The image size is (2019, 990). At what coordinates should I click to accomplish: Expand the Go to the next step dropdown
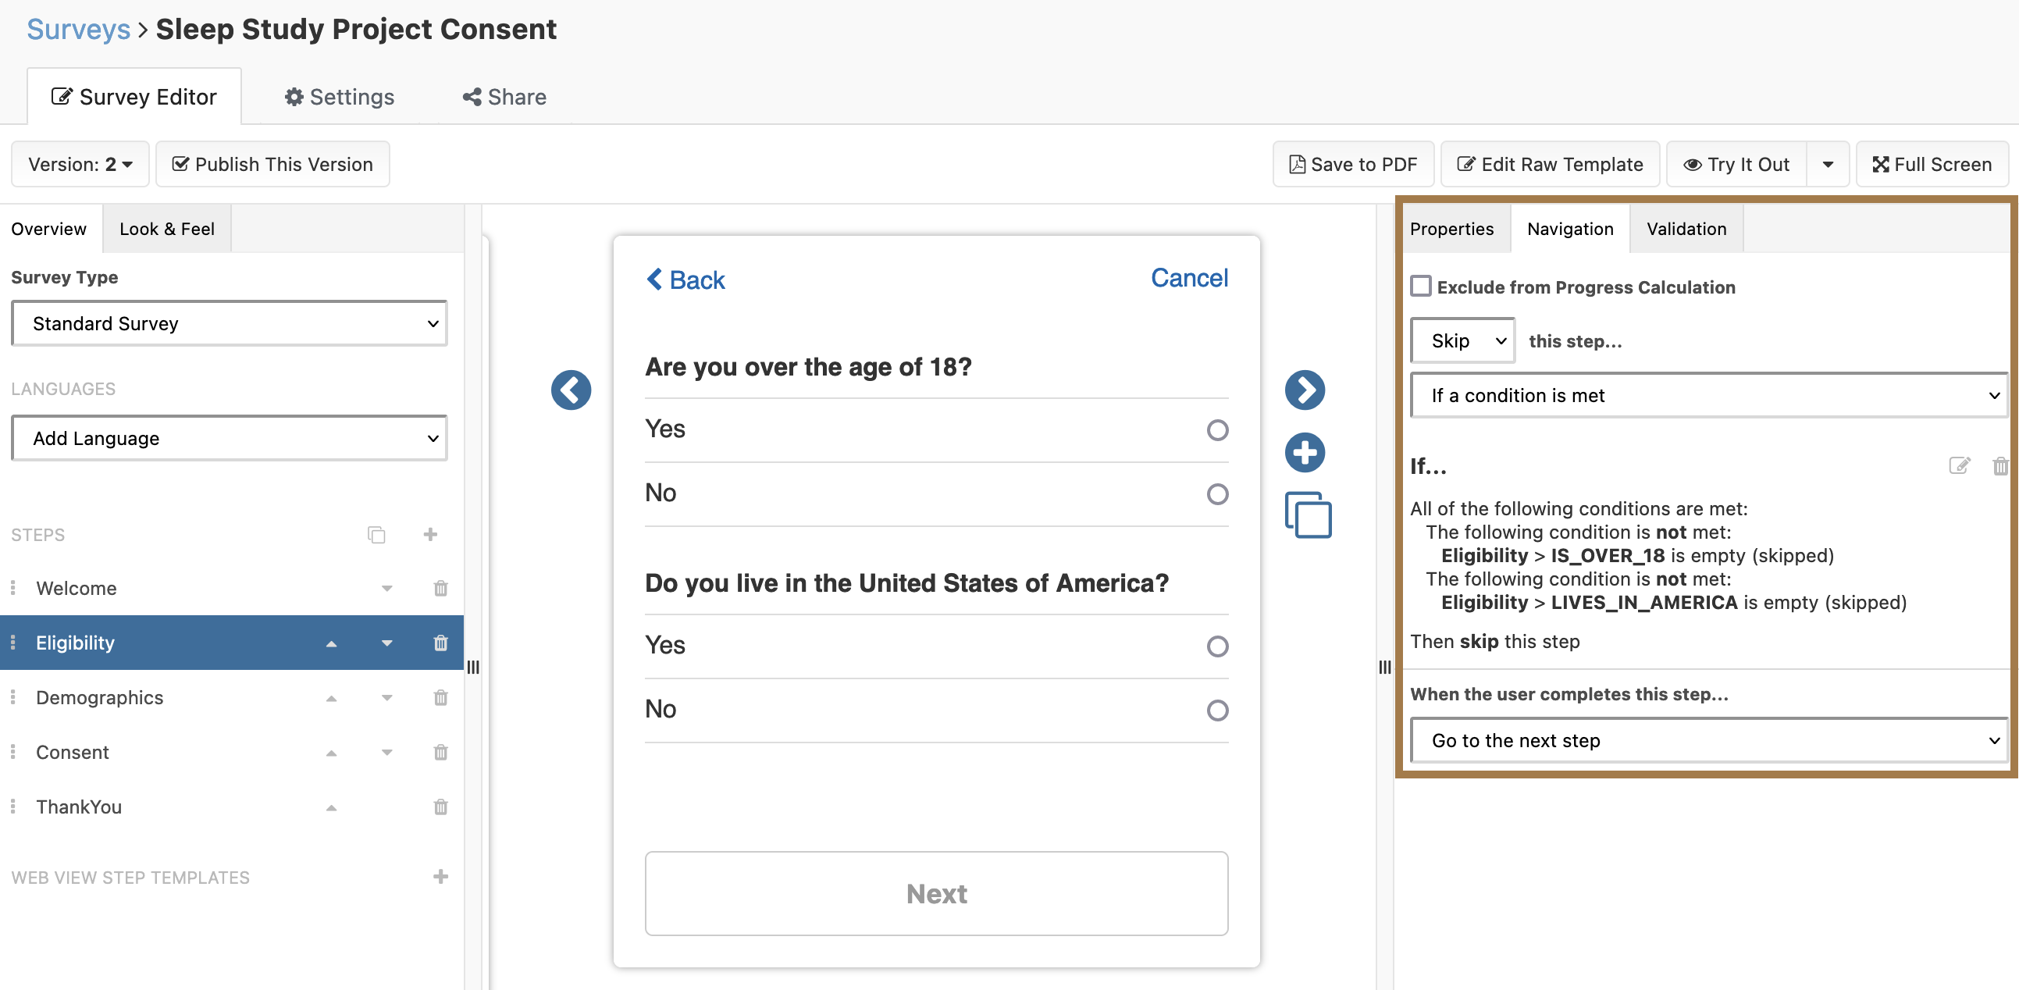1708,740
